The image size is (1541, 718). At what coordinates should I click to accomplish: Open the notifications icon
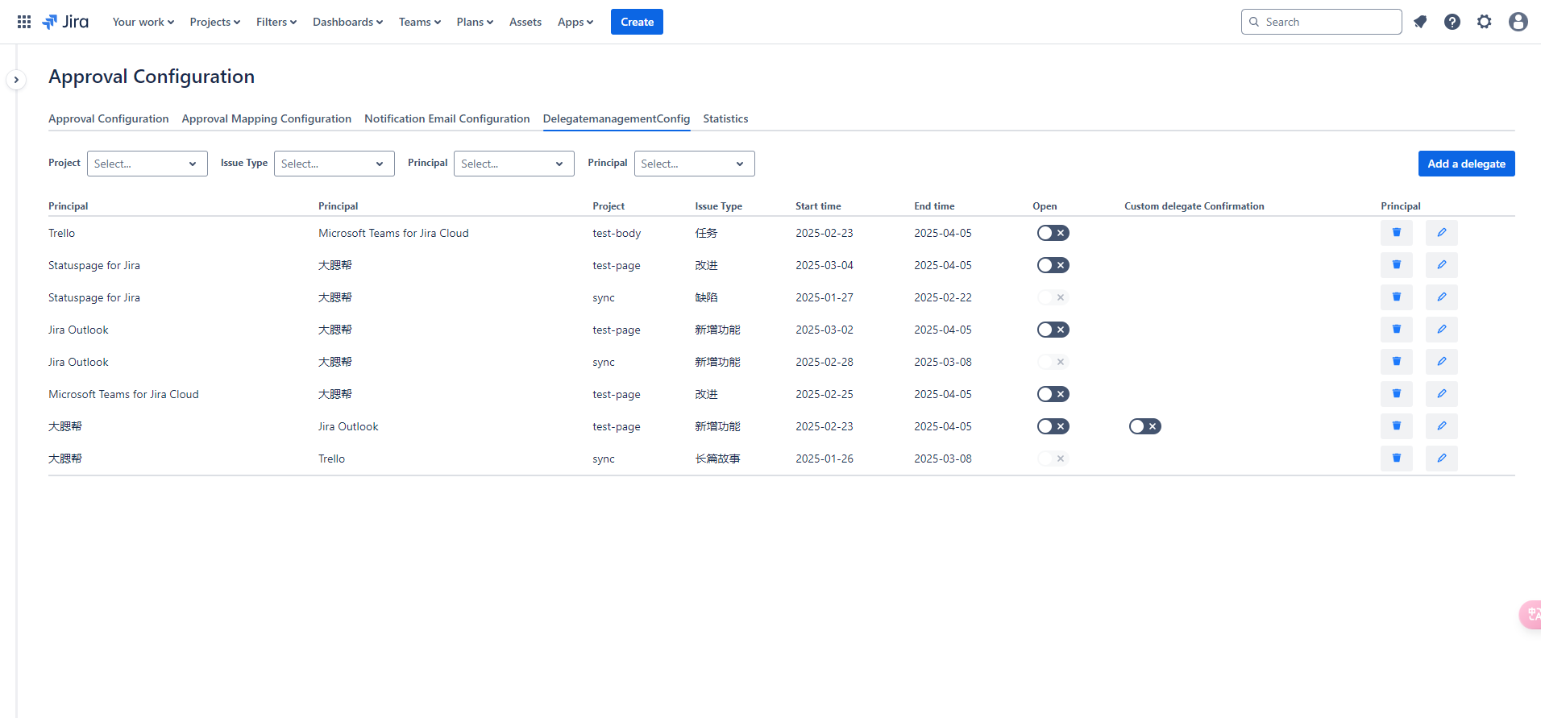pos(1420,22)
